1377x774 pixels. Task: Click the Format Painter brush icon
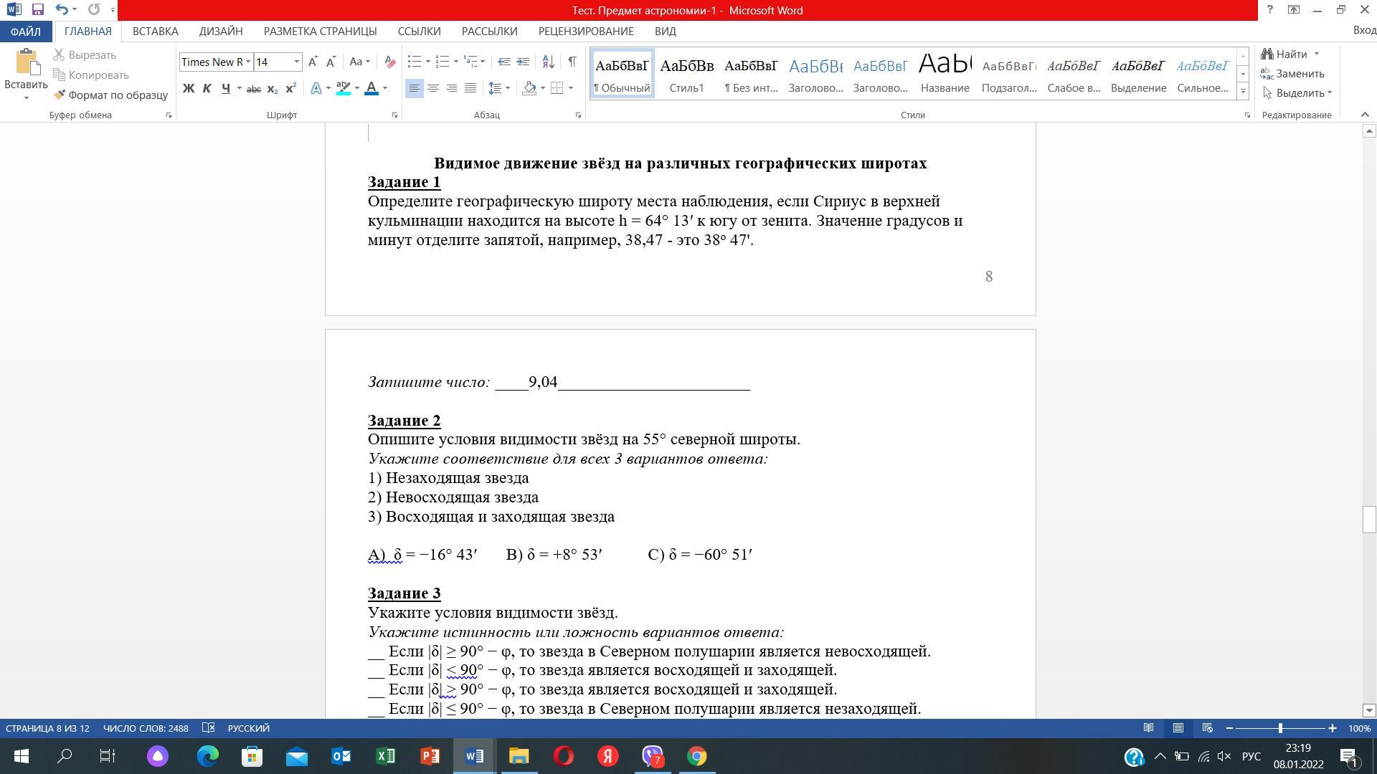tap(60, 95)
